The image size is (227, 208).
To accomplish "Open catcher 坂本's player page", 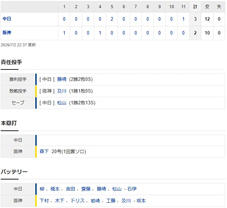I will (141, 201).
